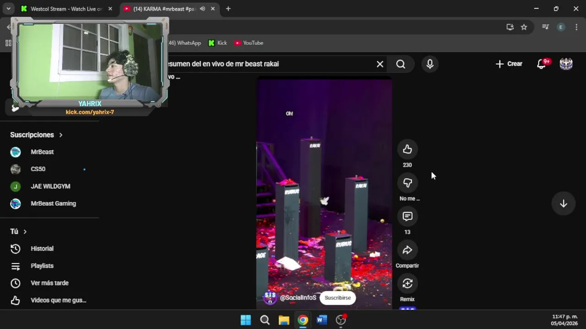
Task: Open the OBS icon in taskbar
Action: pos(341,320)
